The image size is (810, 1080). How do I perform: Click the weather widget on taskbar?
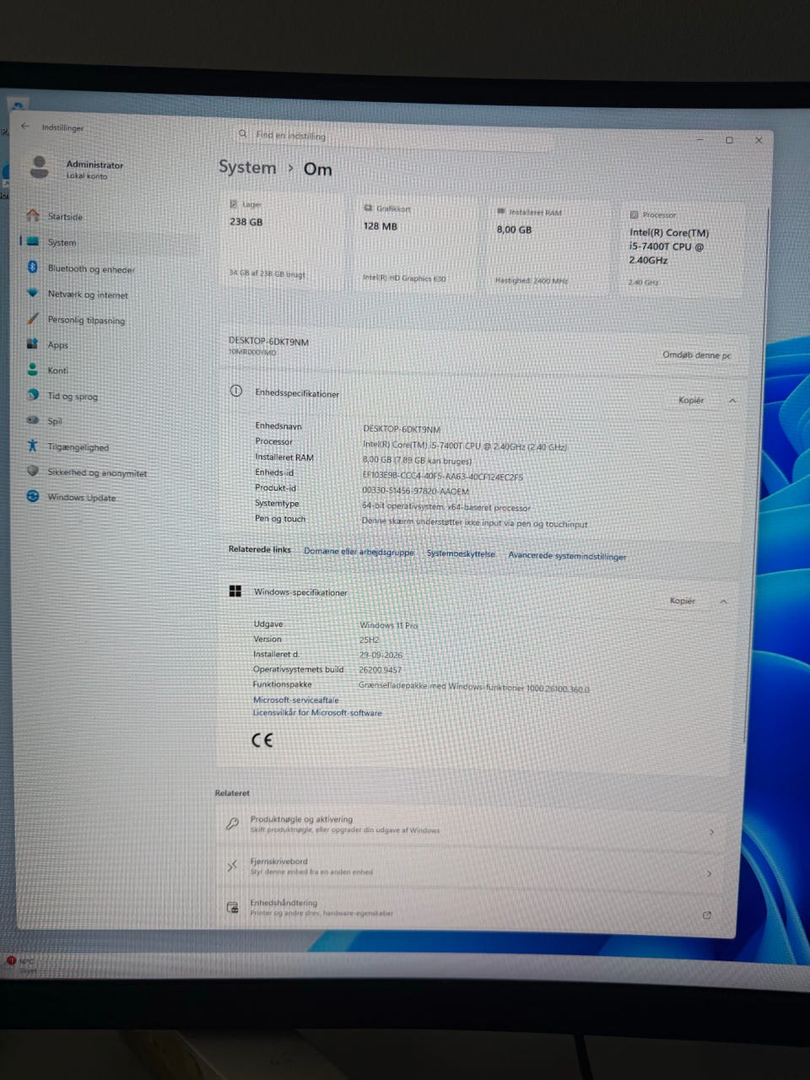(x=20, y=964)
